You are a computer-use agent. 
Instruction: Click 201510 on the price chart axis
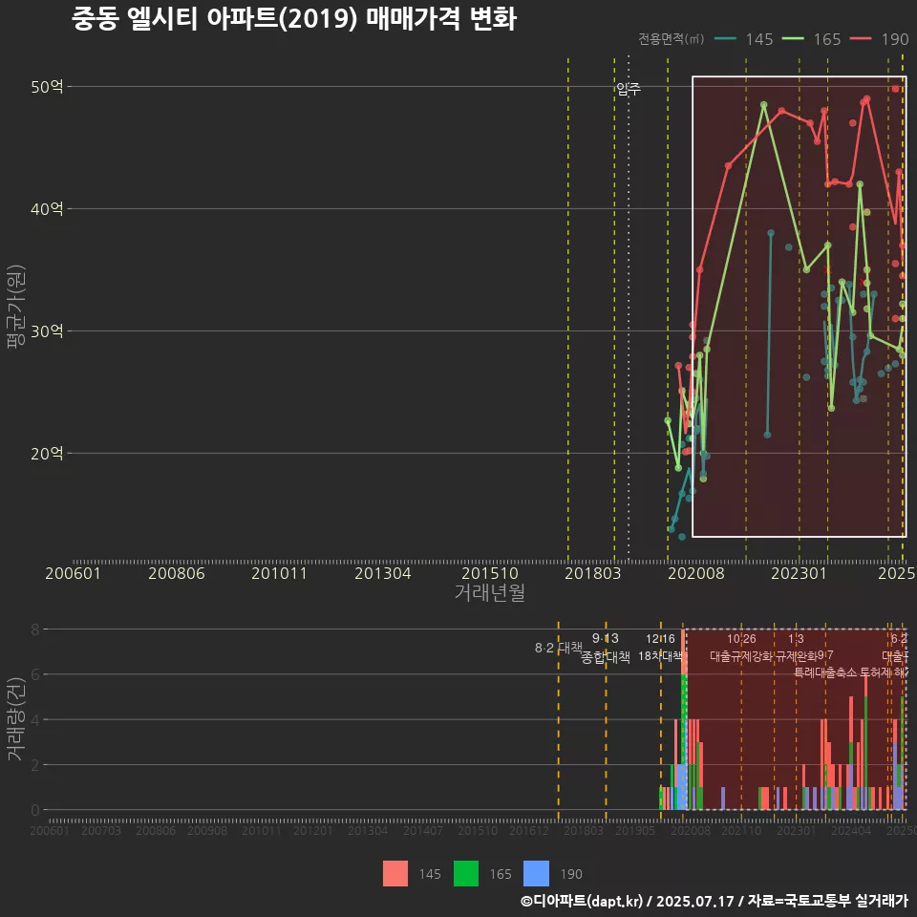(490, 573)
